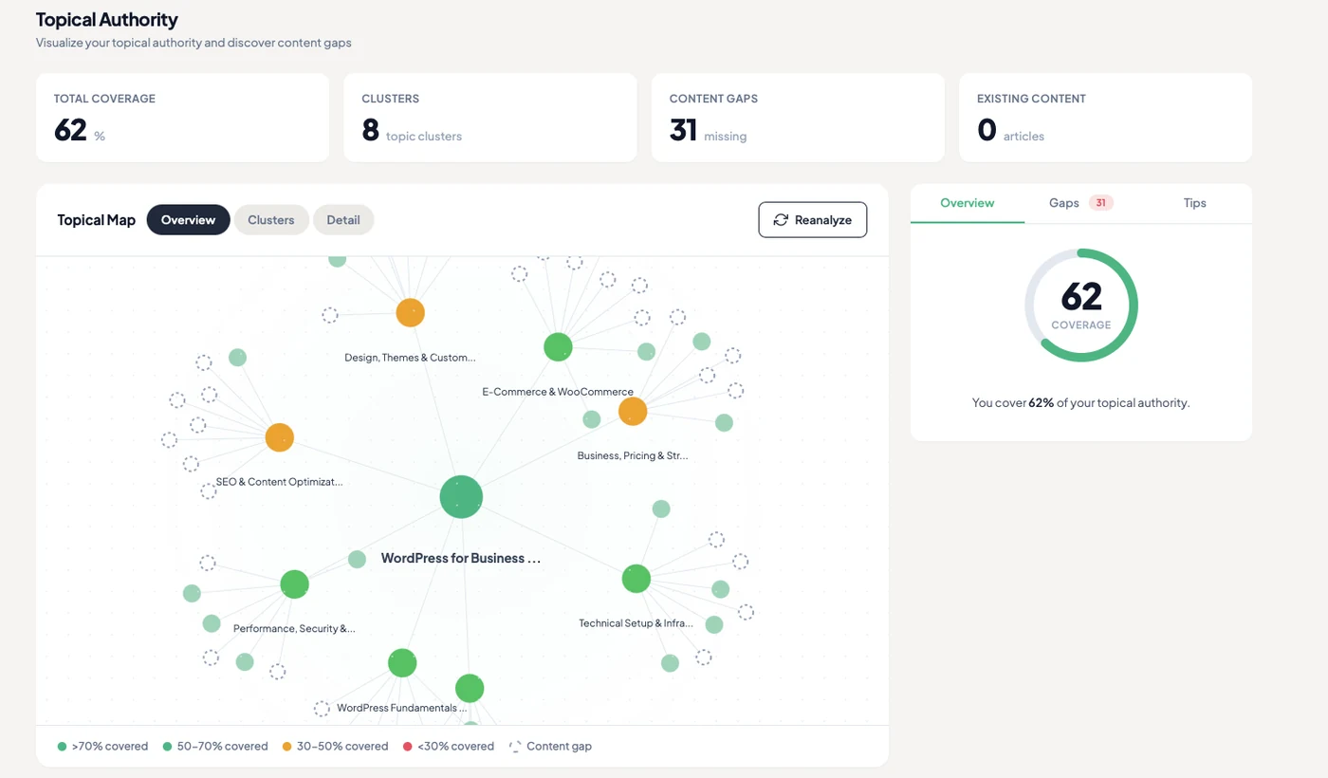Click the '0 articles' value
This screenshot has width=1328, height=778.
pyautogui.click(x=1010, y=130)
